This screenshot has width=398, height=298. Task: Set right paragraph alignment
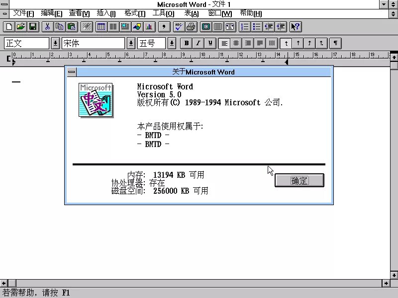(x=248, y=43)
